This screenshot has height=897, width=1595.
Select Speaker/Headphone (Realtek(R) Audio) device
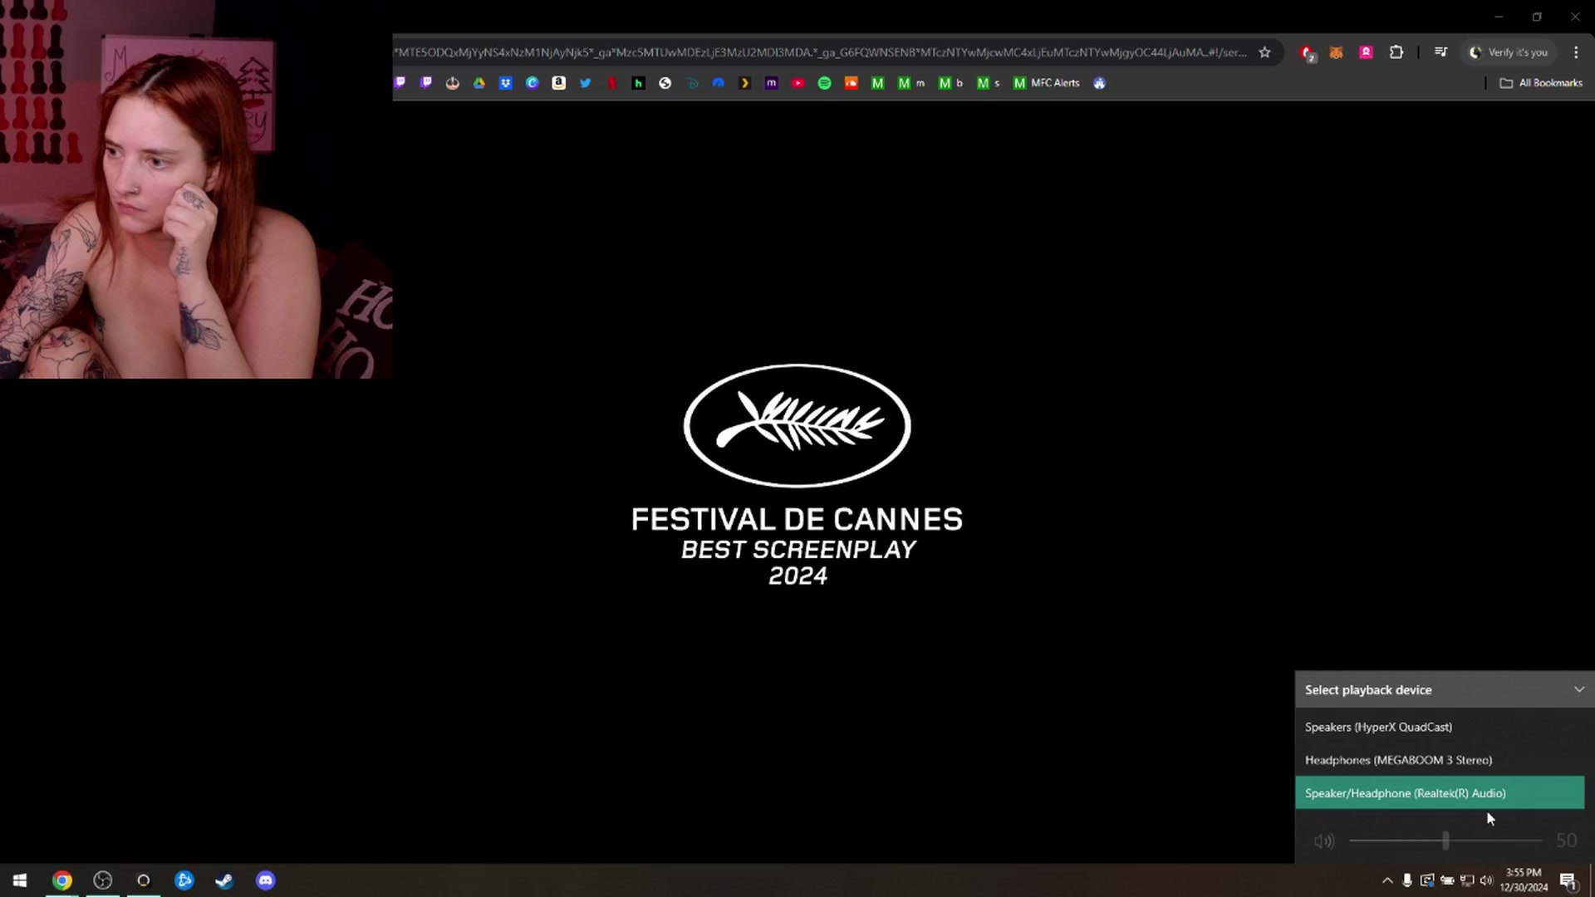(1440, 793)
